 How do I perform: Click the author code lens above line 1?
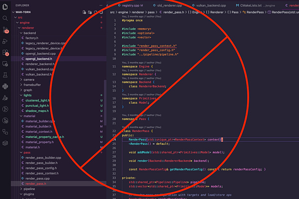click(x=142, y=16)
